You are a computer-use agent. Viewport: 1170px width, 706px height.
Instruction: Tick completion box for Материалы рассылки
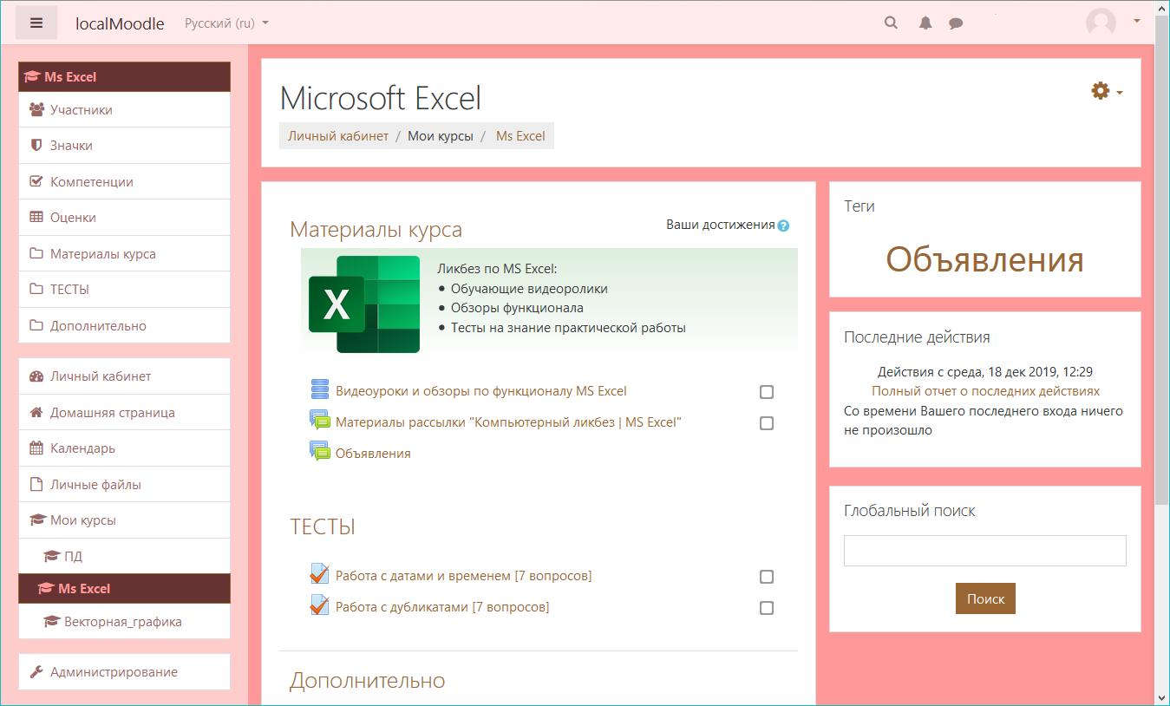click(767, 423)
